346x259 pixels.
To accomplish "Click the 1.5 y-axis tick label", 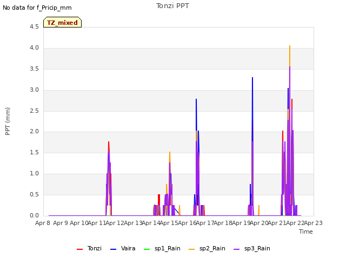I will click(34, 152).
